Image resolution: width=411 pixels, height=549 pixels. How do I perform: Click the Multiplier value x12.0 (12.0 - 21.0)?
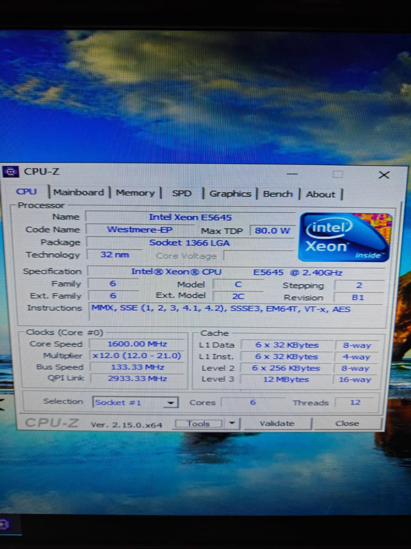coord(137,355)
